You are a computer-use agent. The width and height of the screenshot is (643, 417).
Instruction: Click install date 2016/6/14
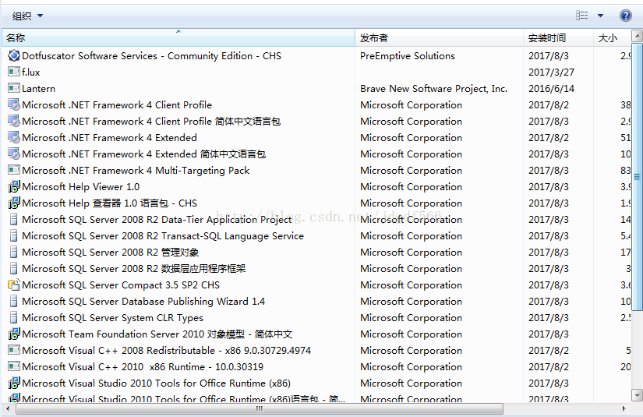click(551, 89)
